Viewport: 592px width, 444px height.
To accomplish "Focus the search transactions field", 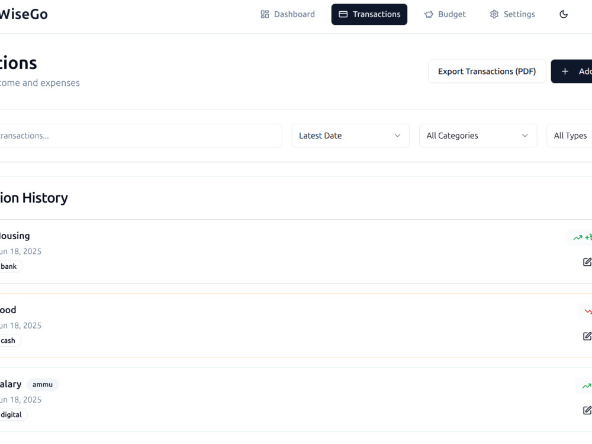I will 140,136.
